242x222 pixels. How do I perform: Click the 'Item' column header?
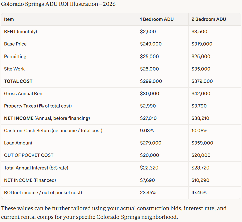click(9, 19)
